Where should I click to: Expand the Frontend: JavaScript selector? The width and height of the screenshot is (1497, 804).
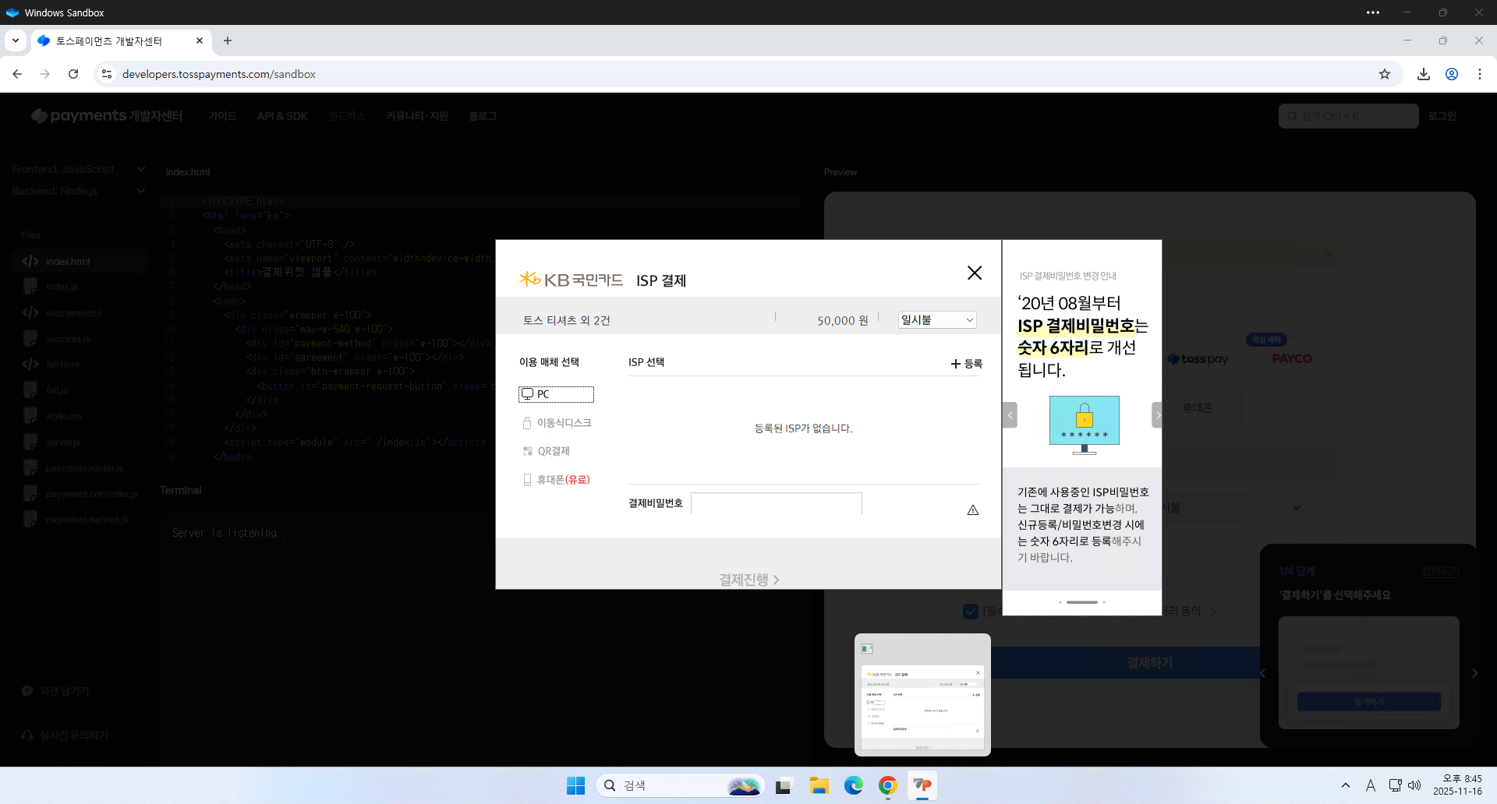coord(79,169)
